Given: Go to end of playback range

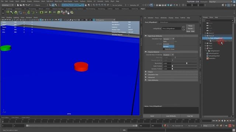Looking at the screenshot, I should coord(233,121).
